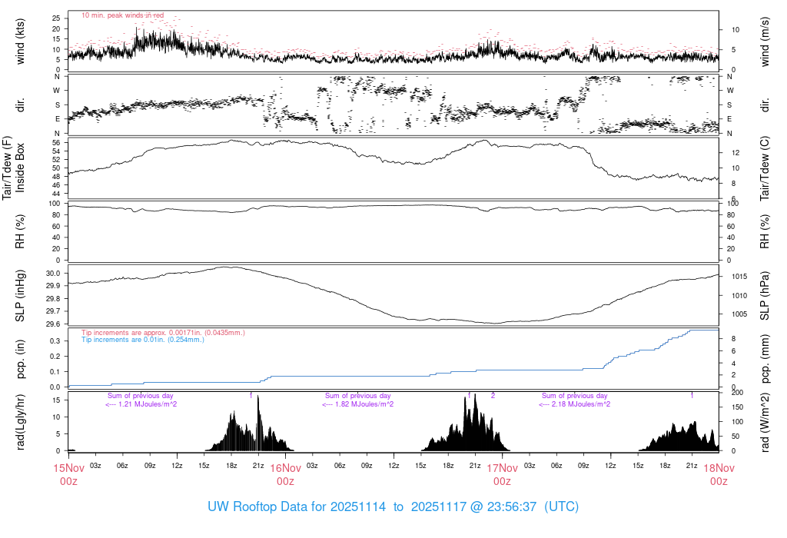Click the '200' tick on W/m^2 axis
The width and height of the screenshot is (787, 538).
point(737,393)
